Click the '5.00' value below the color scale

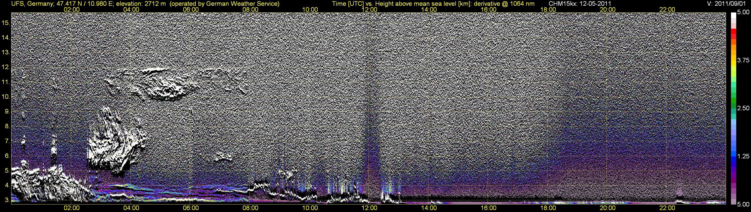coord(743,204)
